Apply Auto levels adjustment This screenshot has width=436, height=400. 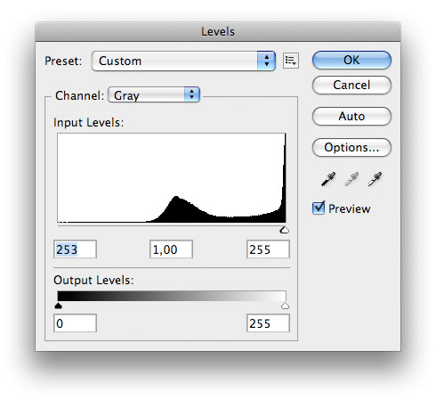[x=351, y=116]
